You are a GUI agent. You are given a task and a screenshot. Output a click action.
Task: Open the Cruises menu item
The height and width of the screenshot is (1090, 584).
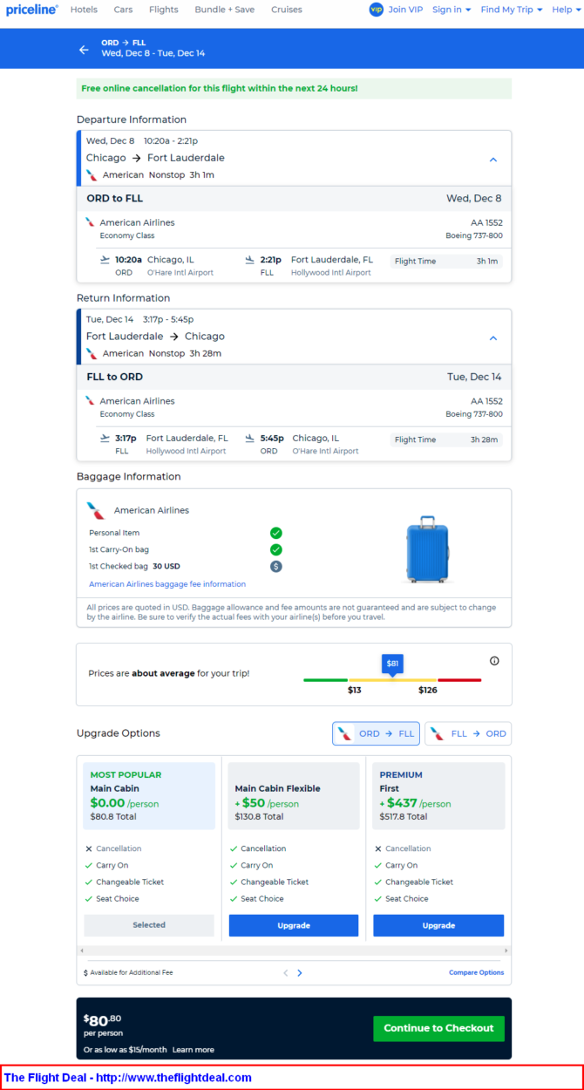pyautogui.click(x=286, y=10)
